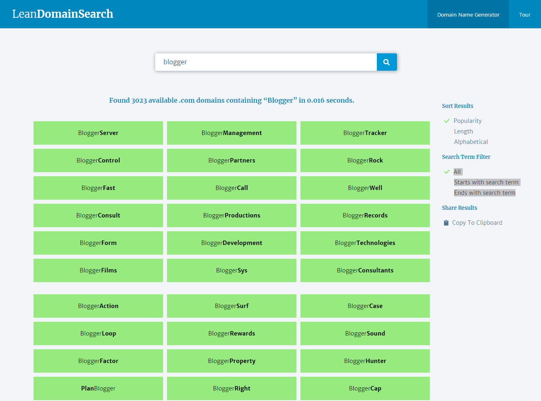The image size is (541, 401).
Task: Click the Search Term Filter heading
Action: 466,157
